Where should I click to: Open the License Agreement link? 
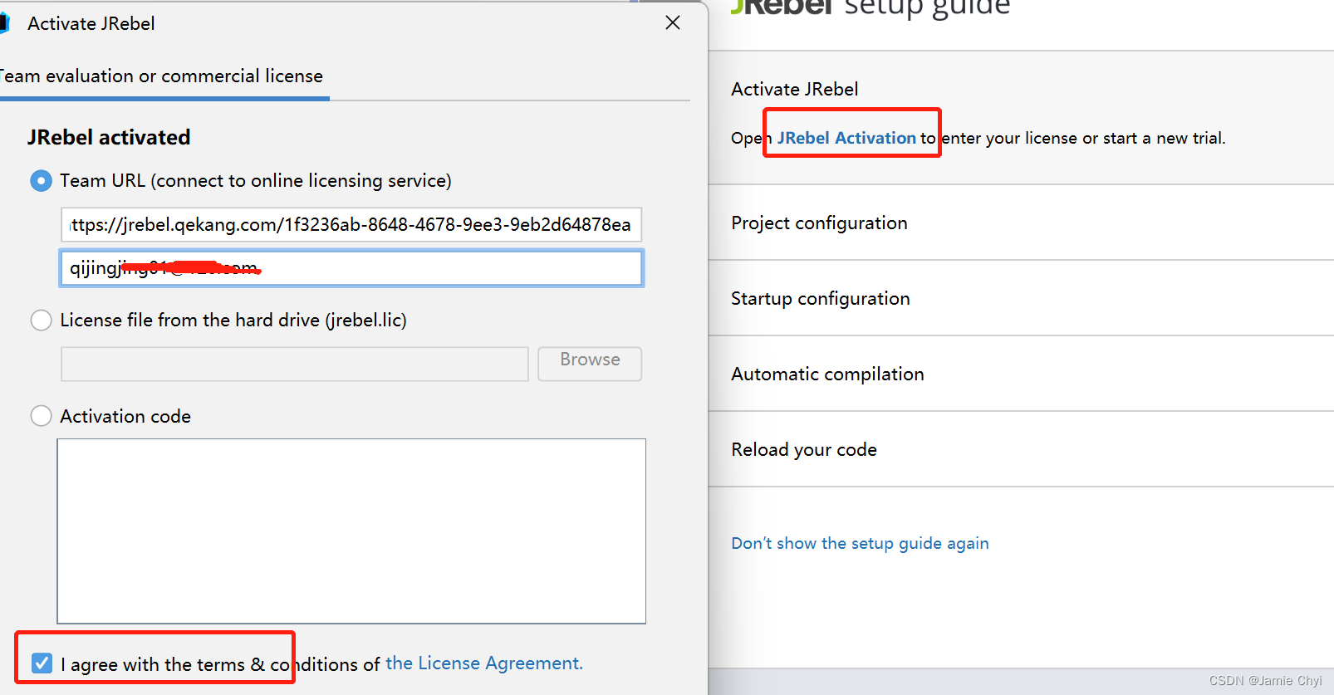click(x=484, y=663)
